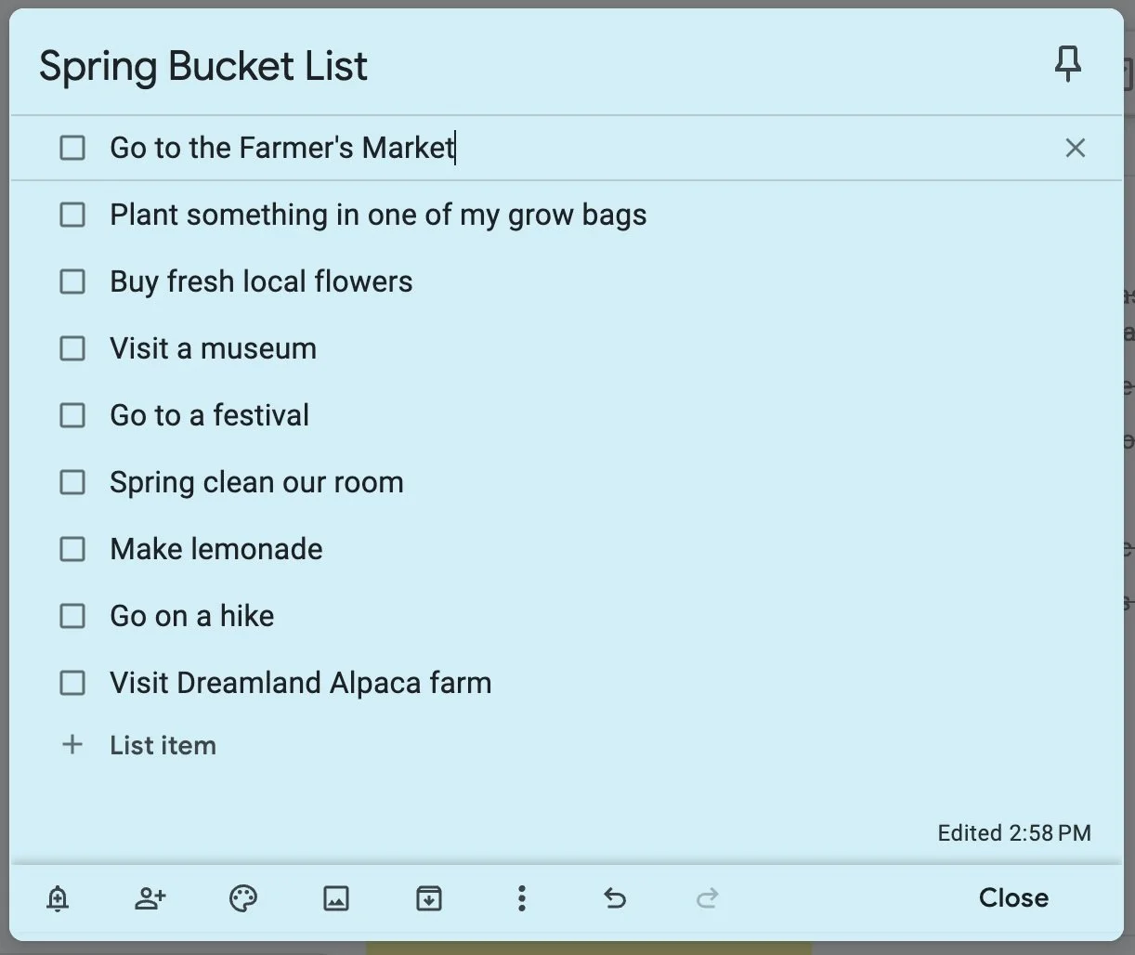Add a collaborator to the note
This screenshot has width=1135, height=955.
[x=150, y=898]
